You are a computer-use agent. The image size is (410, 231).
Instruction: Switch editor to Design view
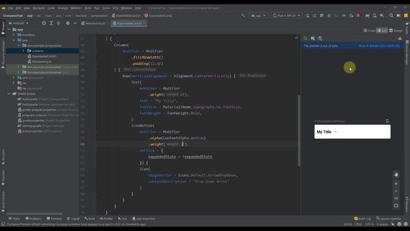click(396, 31)
